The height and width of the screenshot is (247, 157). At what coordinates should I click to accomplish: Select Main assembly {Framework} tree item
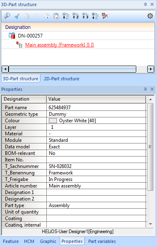tap(59, 45)
